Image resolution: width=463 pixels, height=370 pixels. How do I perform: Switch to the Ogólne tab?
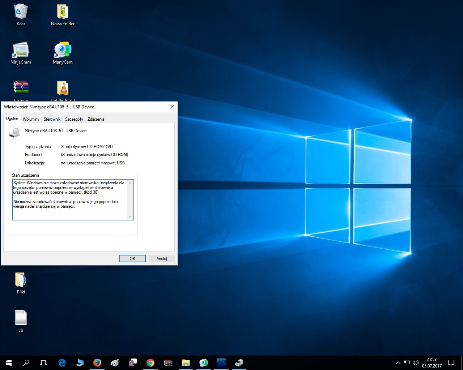point(12,119)
